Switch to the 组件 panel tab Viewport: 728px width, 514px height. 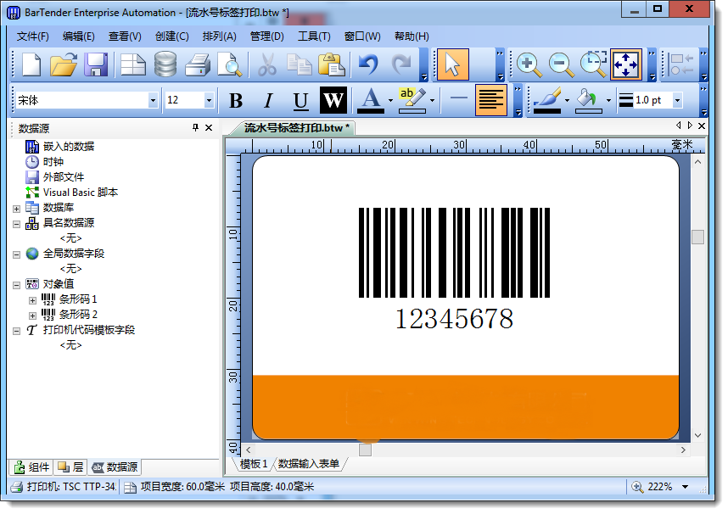pos(31,467)
